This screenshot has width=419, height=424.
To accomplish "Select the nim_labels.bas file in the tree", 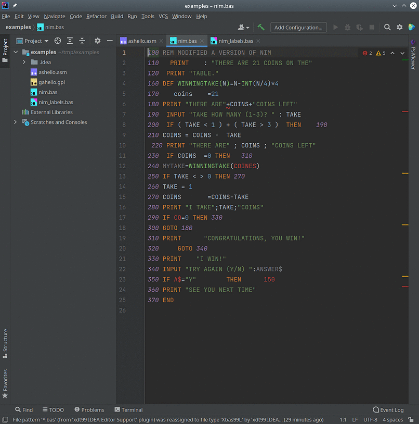I will point(57,102).
